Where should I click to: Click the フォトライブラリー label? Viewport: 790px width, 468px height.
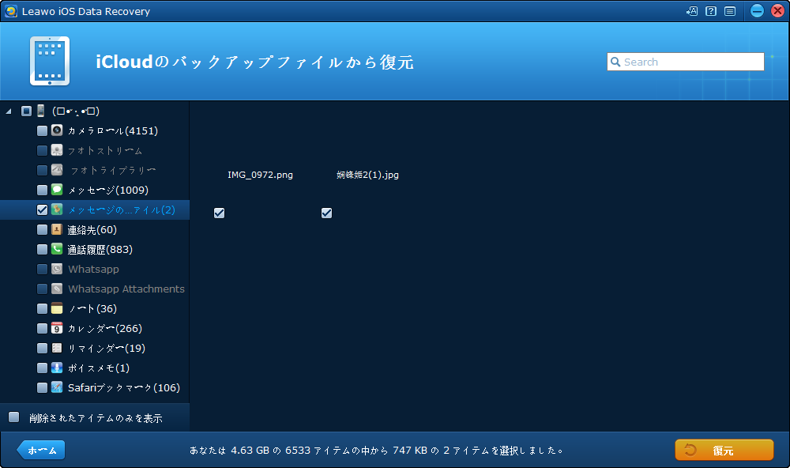113,171
